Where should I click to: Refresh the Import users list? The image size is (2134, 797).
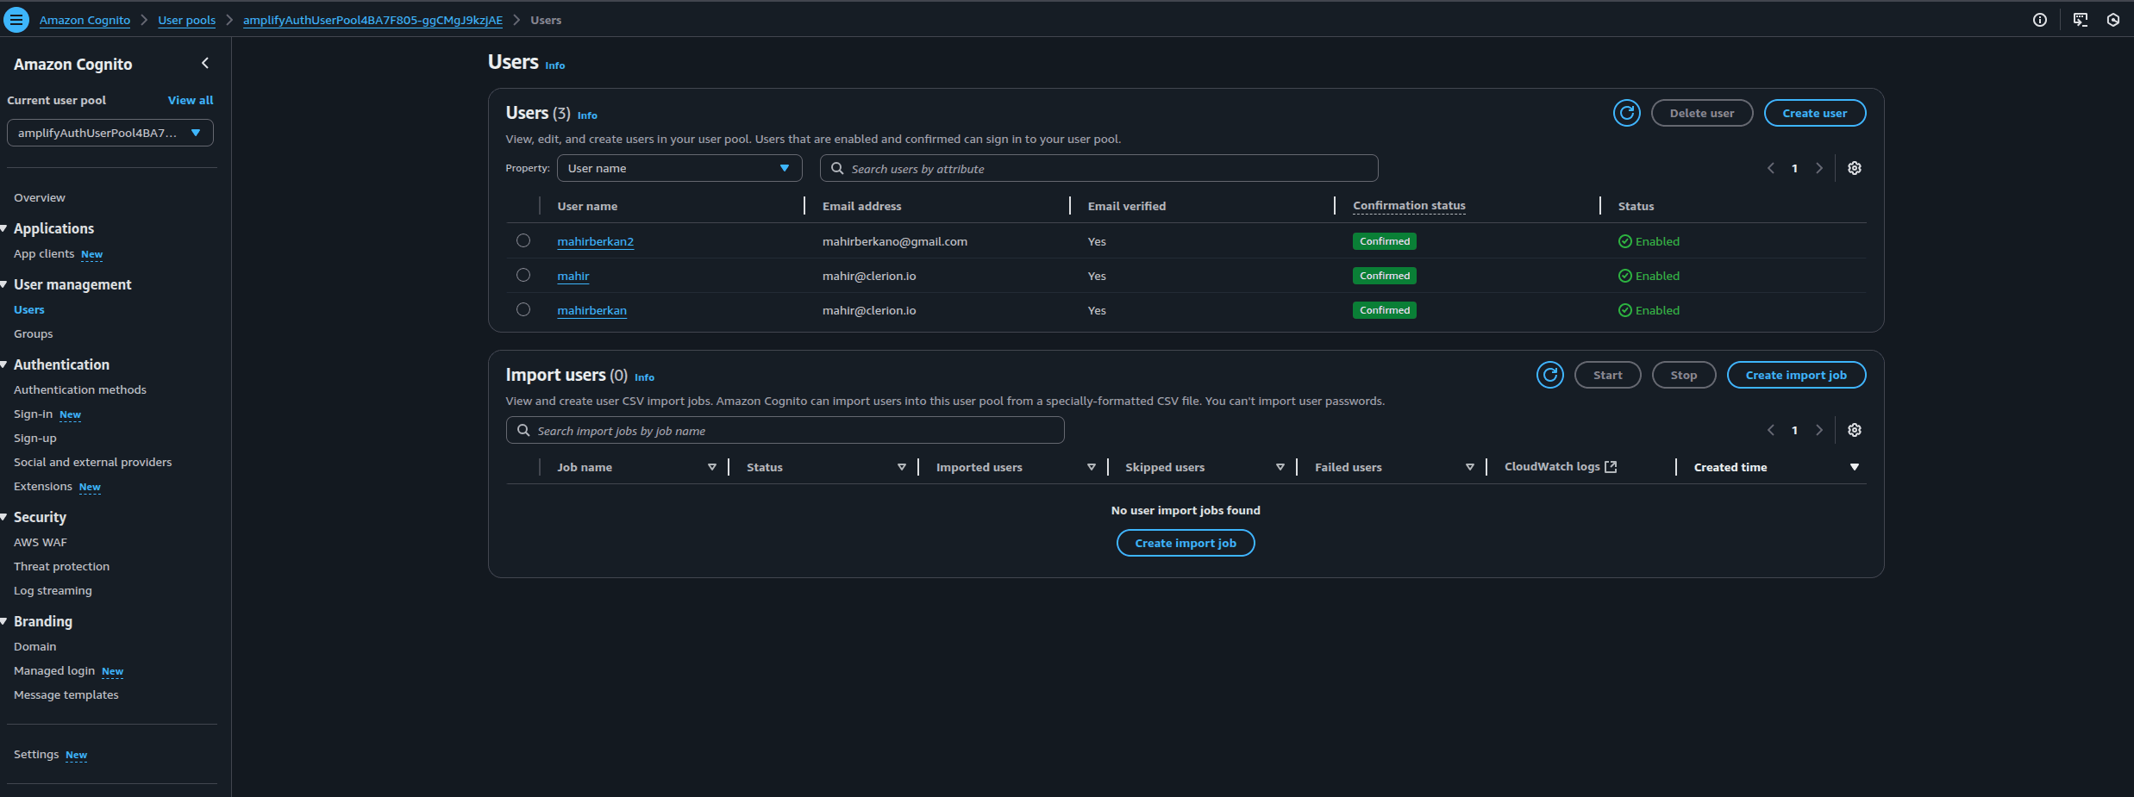(x=1550, y=375)
